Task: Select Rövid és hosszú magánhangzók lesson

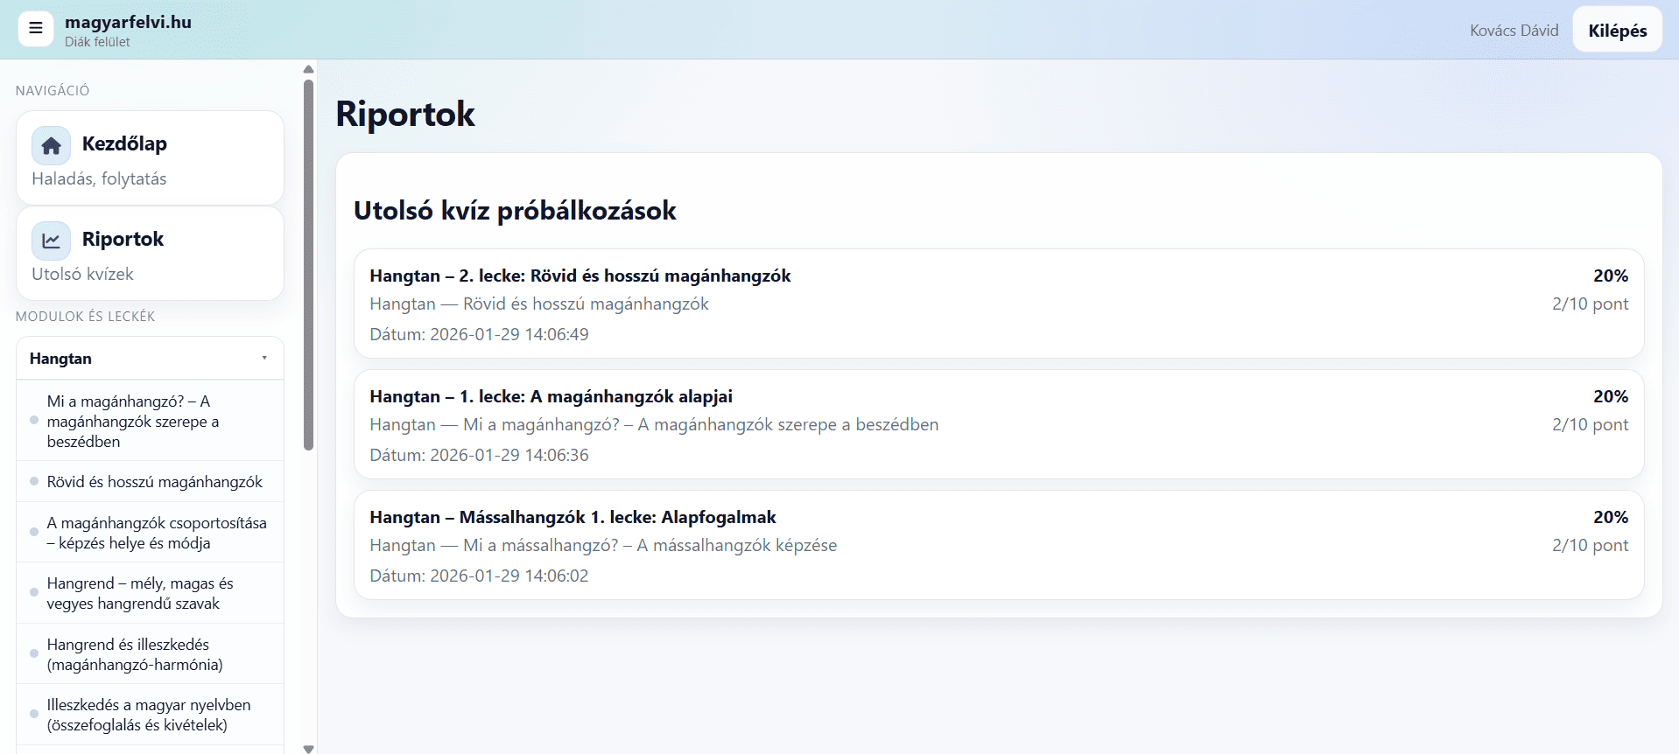Action: point(154,482)
